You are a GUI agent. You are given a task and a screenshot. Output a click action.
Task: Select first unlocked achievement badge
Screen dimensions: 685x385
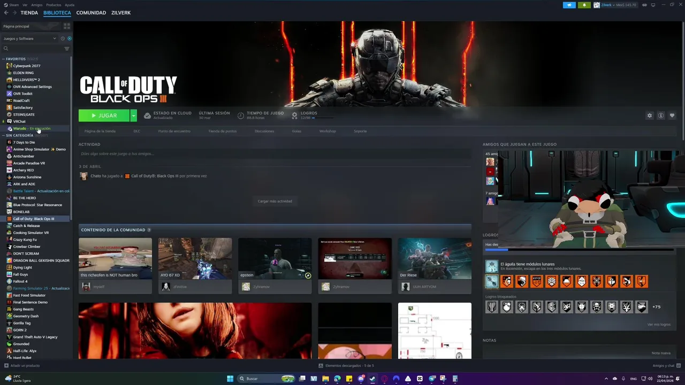pos(492,281)
